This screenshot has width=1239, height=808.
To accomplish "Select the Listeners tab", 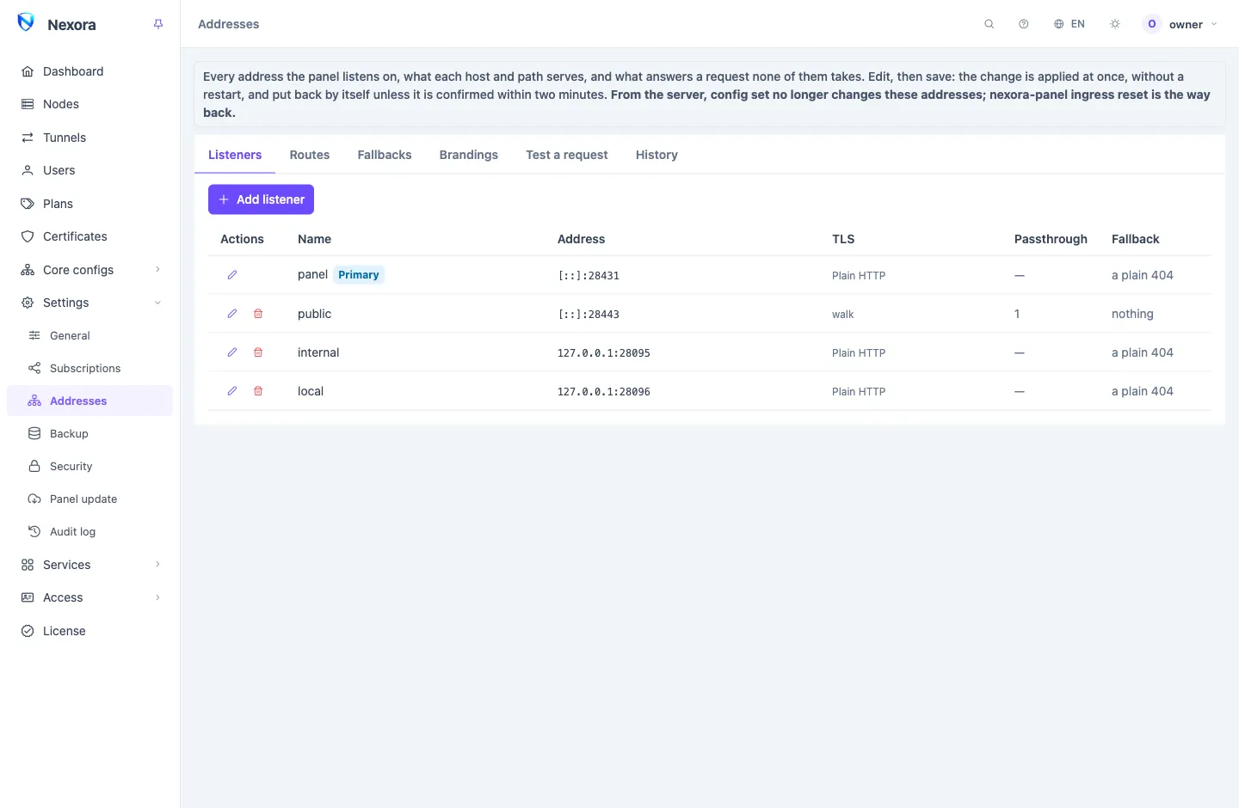I will pyautogui.click(x=235, y=155).
